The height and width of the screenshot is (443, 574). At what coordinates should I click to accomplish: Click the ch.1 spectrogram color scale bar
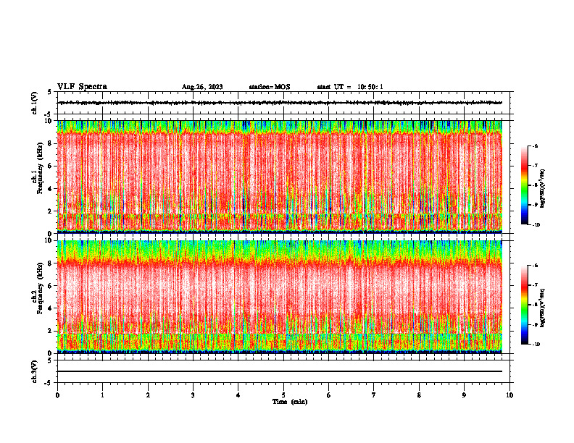(524, 185)
